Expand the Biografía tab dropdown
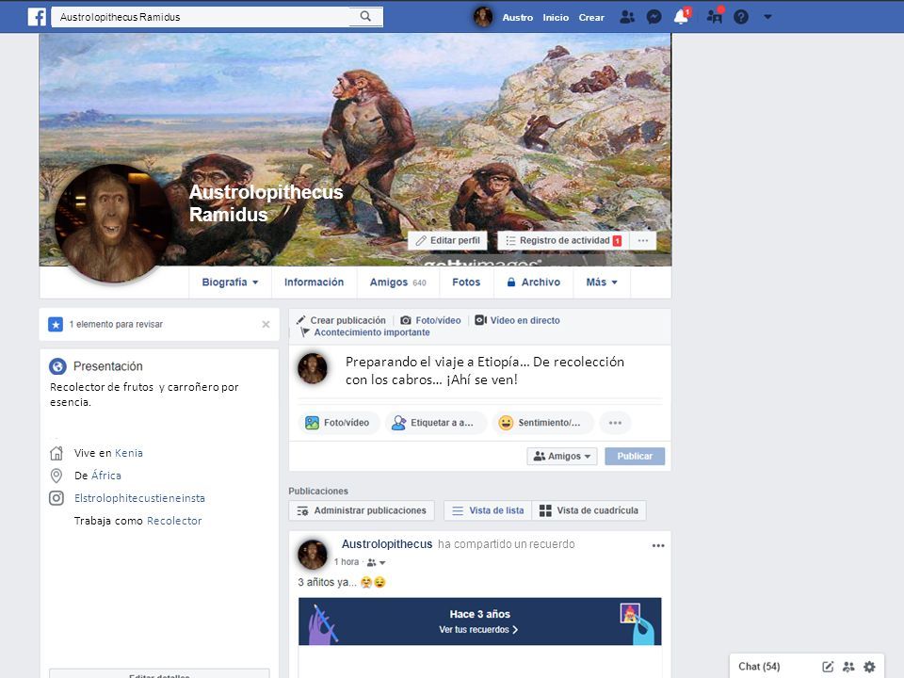Screen dimensions: 904x678 230,282
